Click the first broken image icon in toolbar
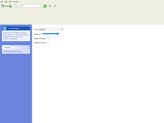The height and width of the screenshot is (123, 164). pos(50,6)
